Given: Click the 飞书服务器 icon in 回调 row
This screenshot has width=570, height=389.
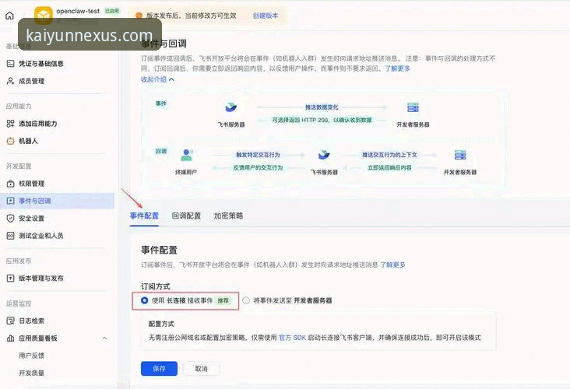Looking at the screenshot, I should click(x=324, y=155).
